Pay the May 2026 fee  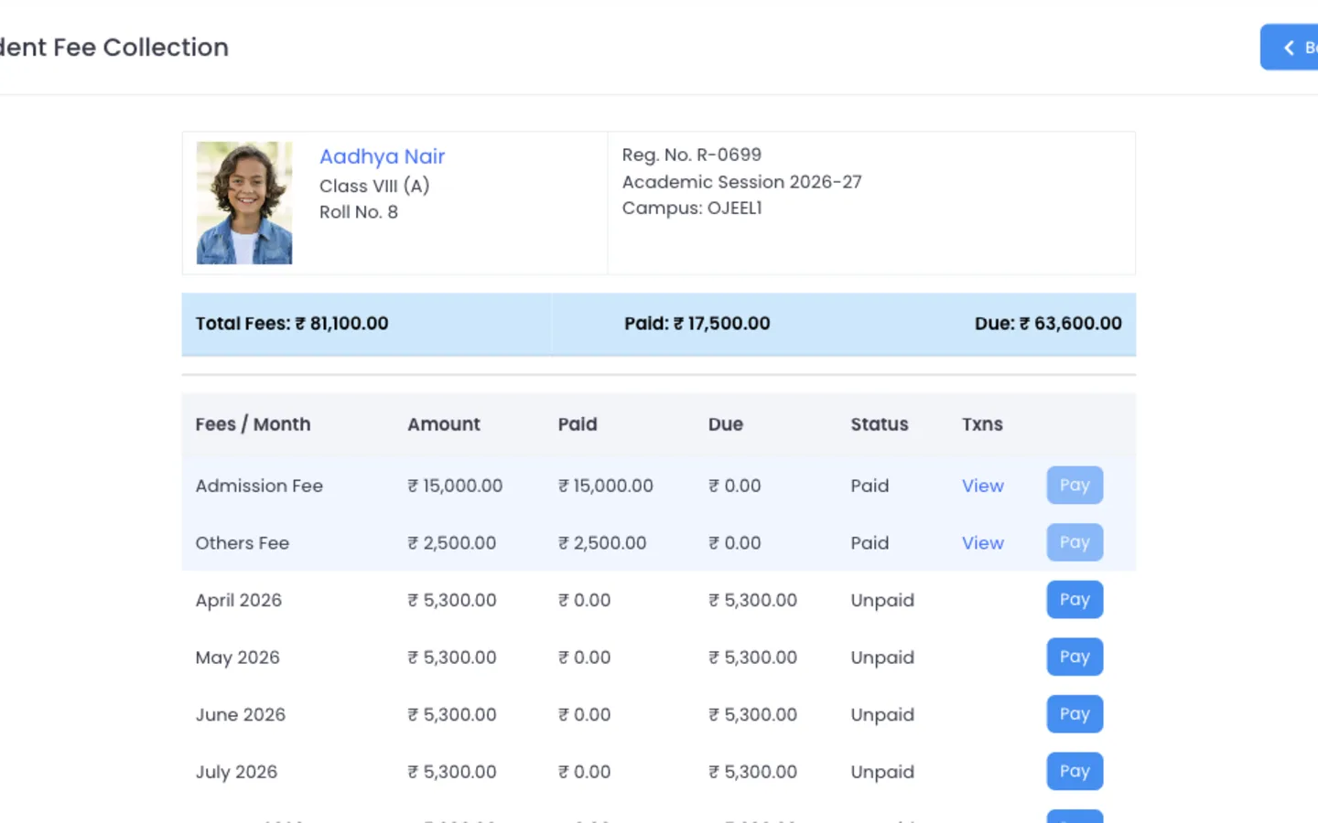point(1075,657)
